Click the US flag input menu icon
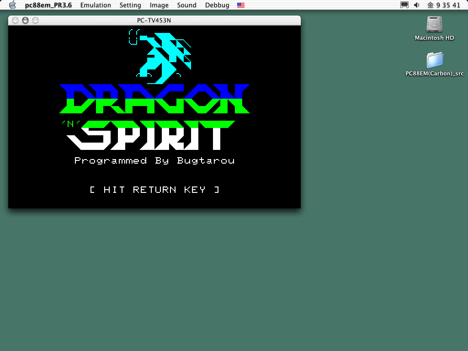 point(241,5)
